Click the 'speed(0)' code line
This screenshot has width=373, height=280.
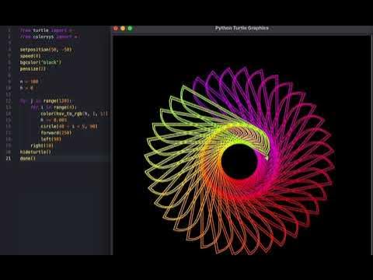click(x=30, y=56)
